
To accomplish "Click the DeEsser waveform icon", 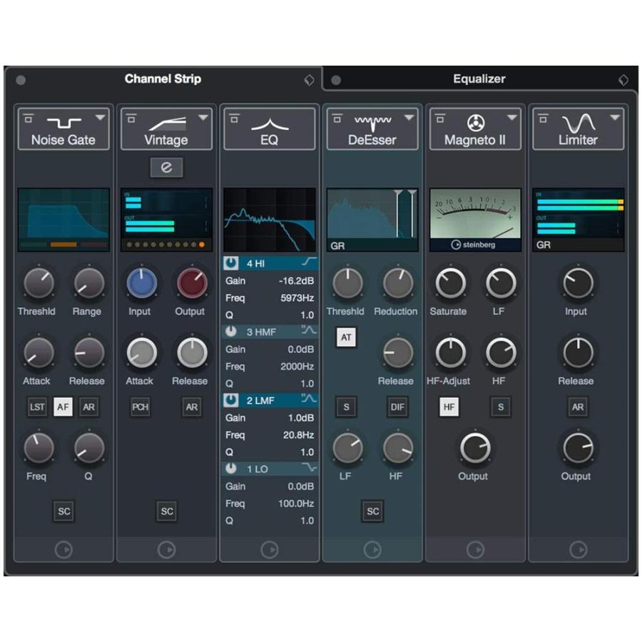I will click(373, 123).
